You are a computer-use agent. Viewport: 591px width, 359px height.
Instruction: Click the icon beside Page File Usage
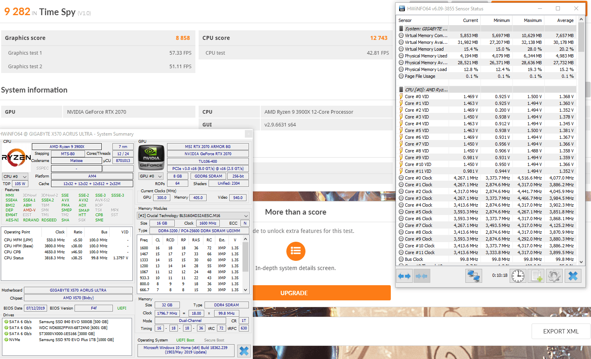[x=401, y=76]
